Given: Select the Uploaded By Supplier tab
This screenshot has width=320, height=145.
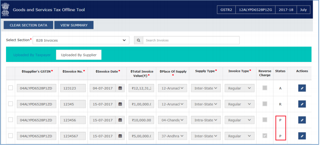Looking at the screenshot, I should [79, 55].
